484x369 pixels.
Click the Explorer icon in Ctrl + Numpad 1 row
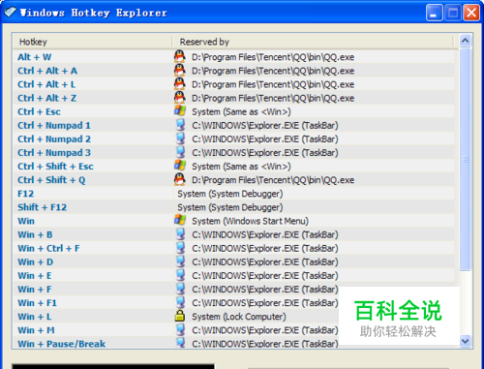tap(181, 125)
